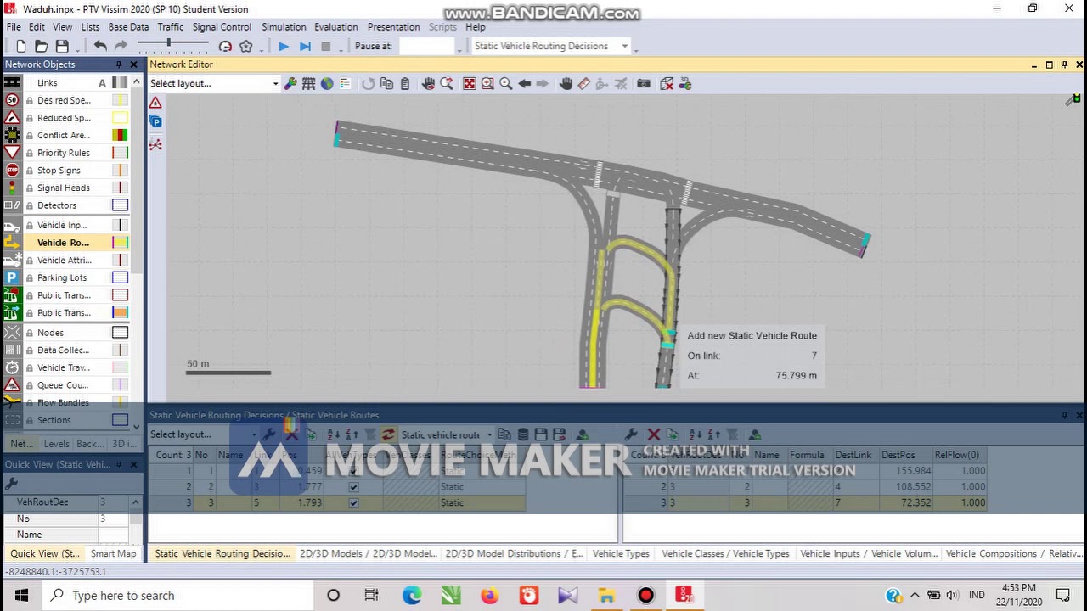
Task: Click the previous view left arrow icon
Action: click(x=524, y=83)
